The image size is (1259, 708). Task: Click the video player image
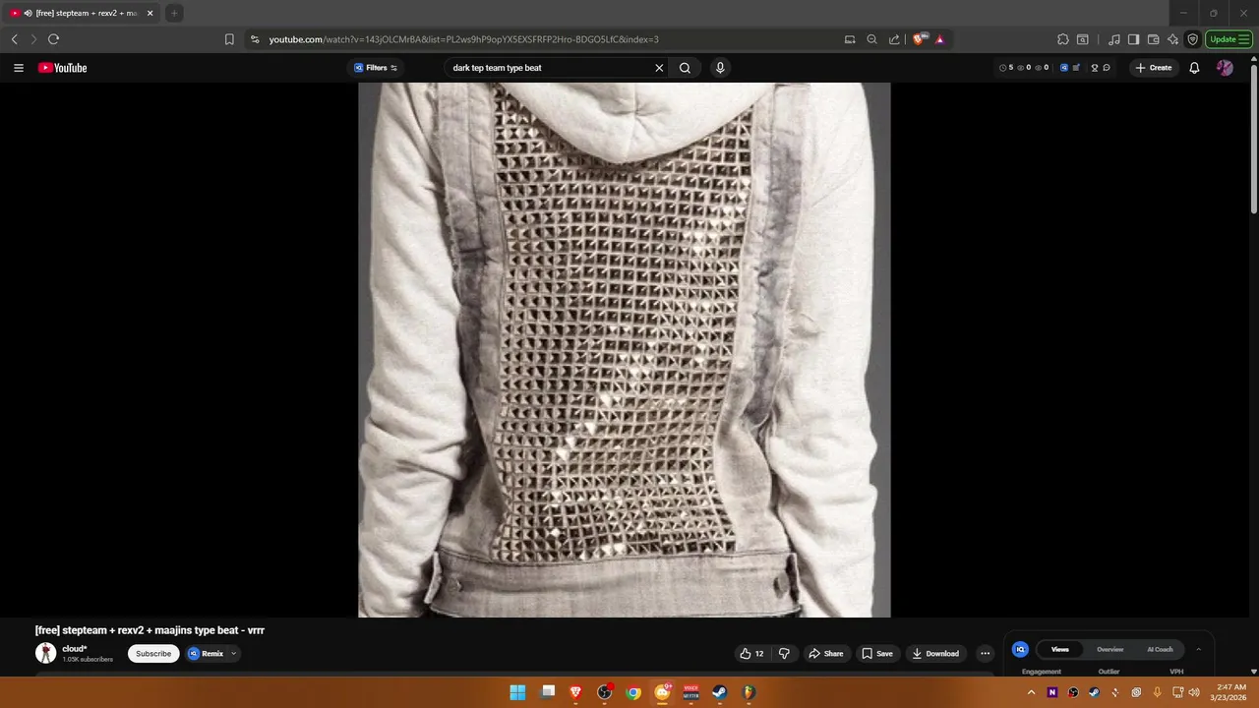click(x=625, y=349)
